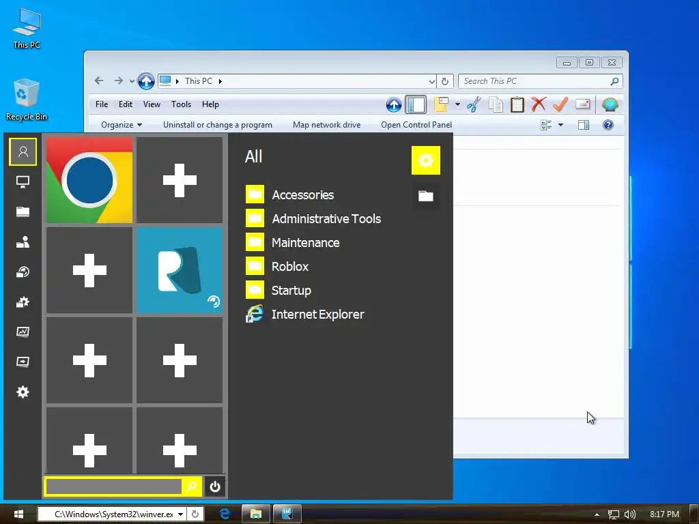This screenshot has height=524, width=699.
Task: Click the run-screen icon in start menu sidebar
Action: pyautogui.click(x=23, y=362)
